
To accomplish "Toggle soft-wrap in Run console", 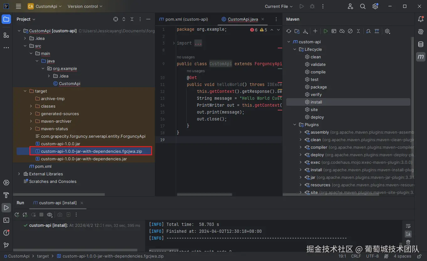I will 408,226.
